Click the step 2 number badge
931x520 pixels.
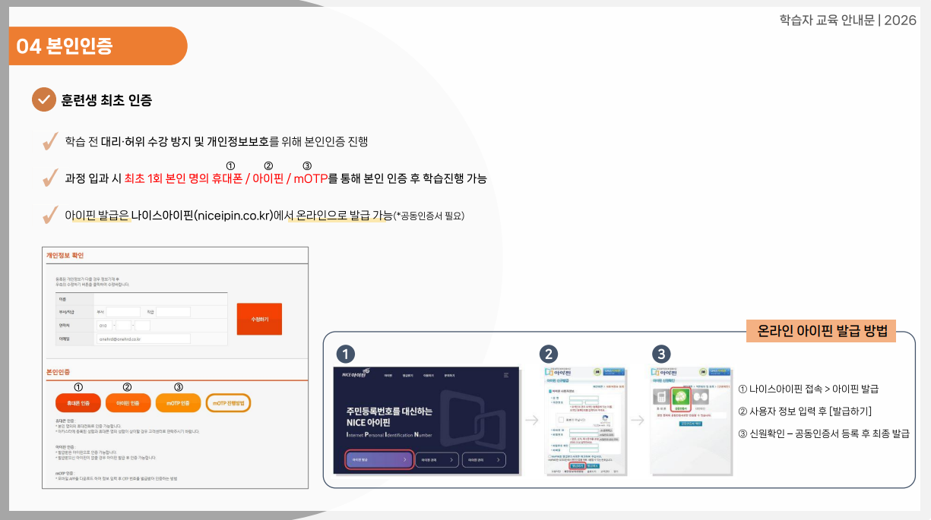[x=549, y=354]
